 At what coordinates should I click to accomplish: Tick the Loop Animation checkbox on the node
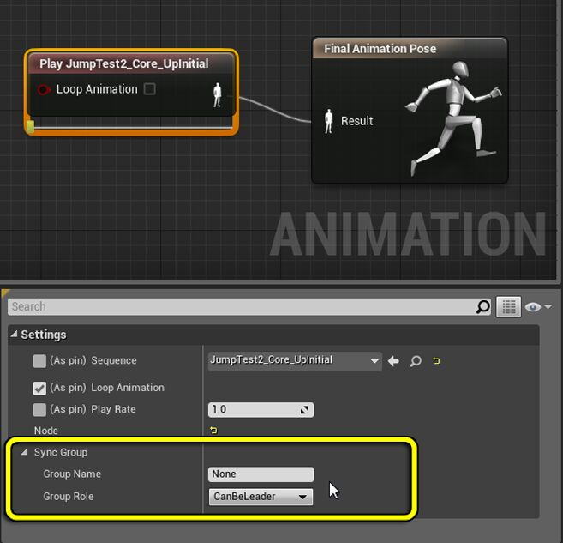tap(149, 88)
